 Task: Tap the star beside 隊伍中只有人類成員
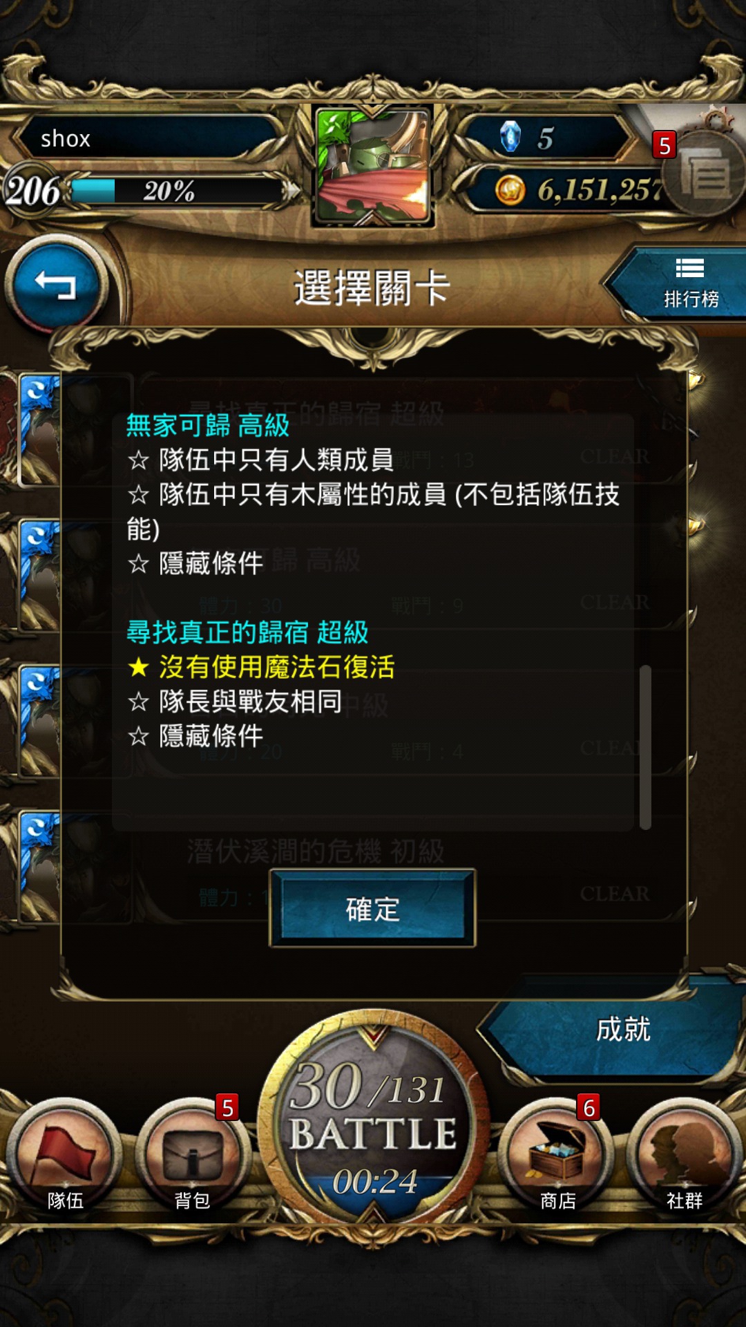click(139, 460)
